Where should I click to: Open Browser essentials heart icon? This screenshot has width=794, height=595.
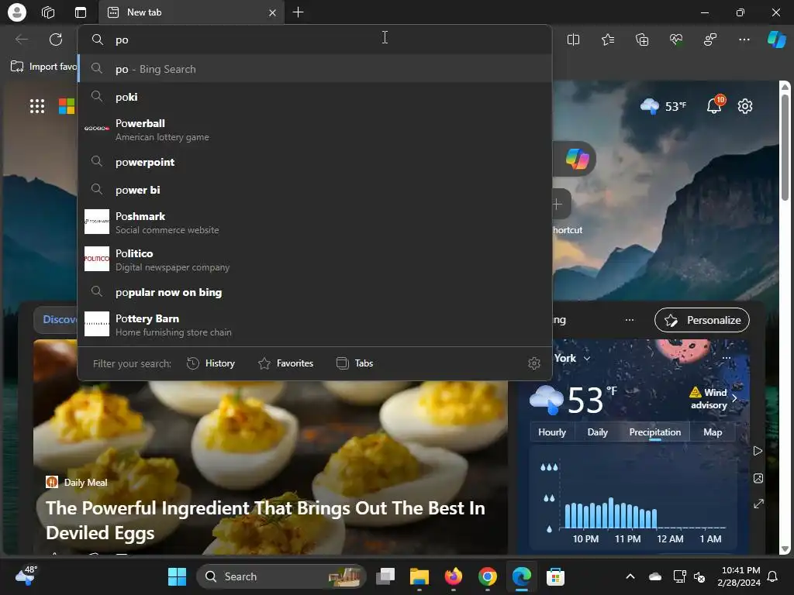(x=676, y=40)
